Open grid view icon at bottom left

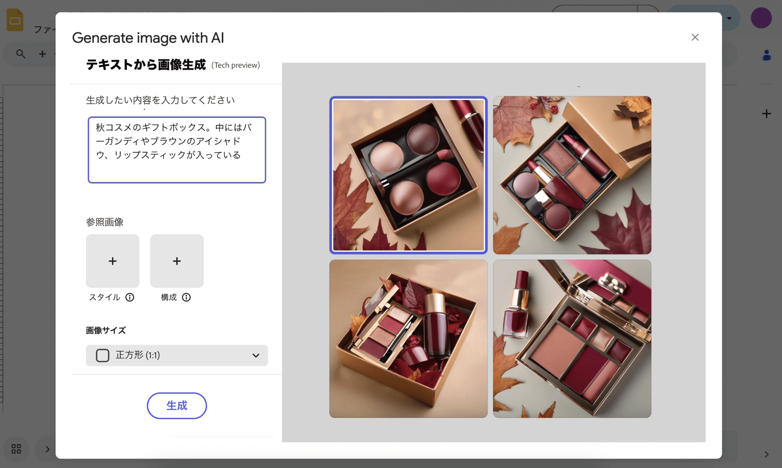[16, 449]
